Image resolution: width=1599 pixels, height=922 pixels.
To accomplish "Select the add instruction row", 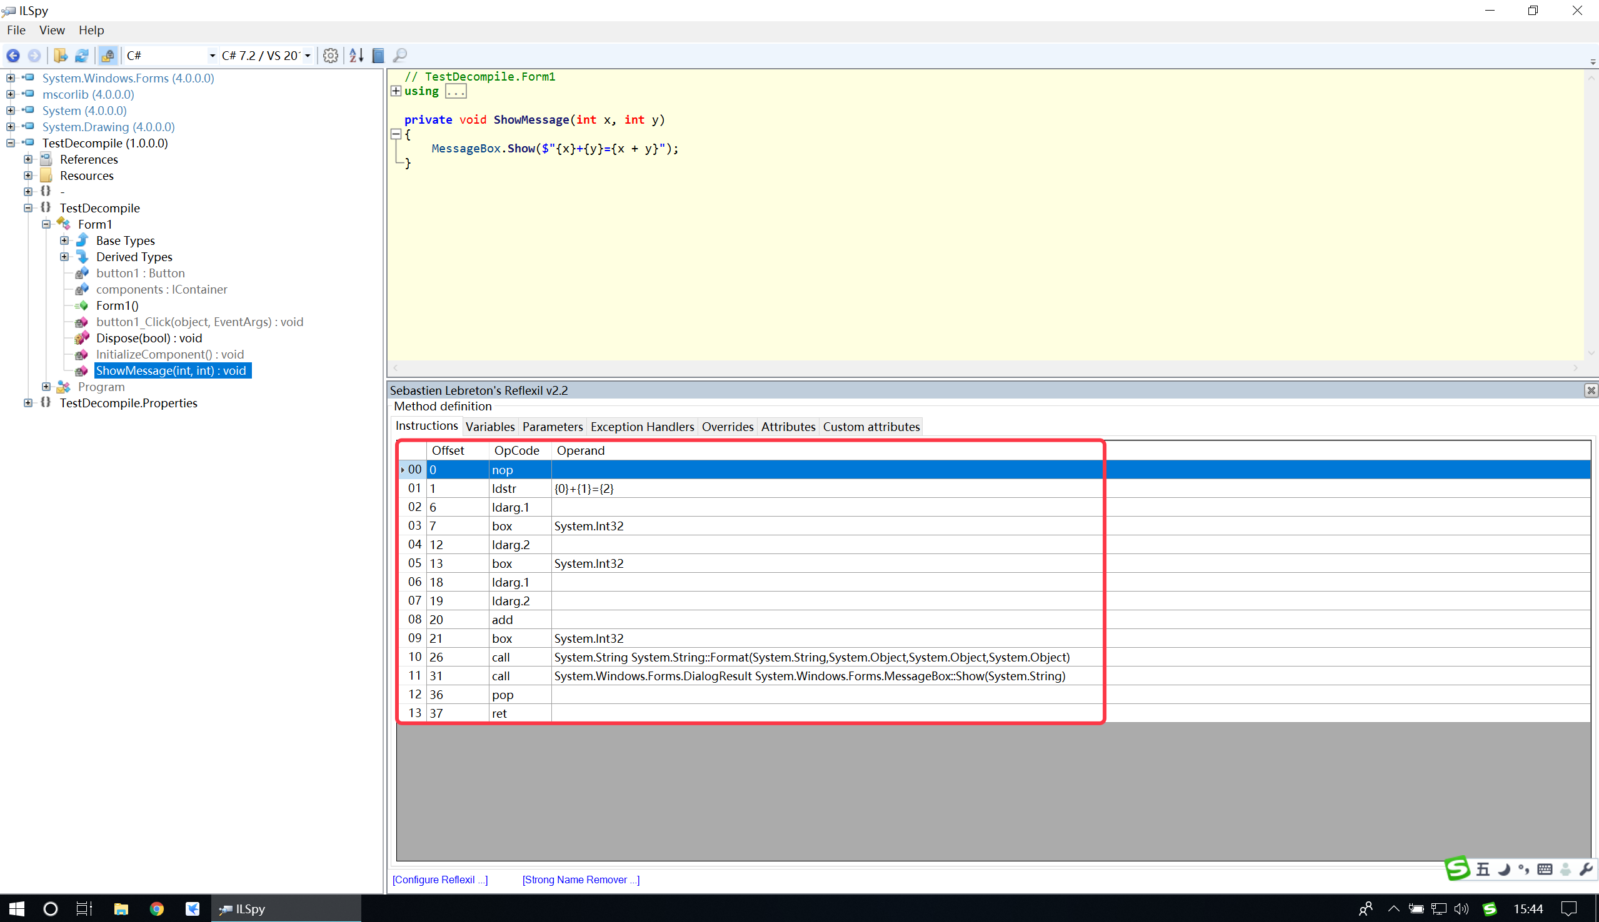I will tap(993, 619).
